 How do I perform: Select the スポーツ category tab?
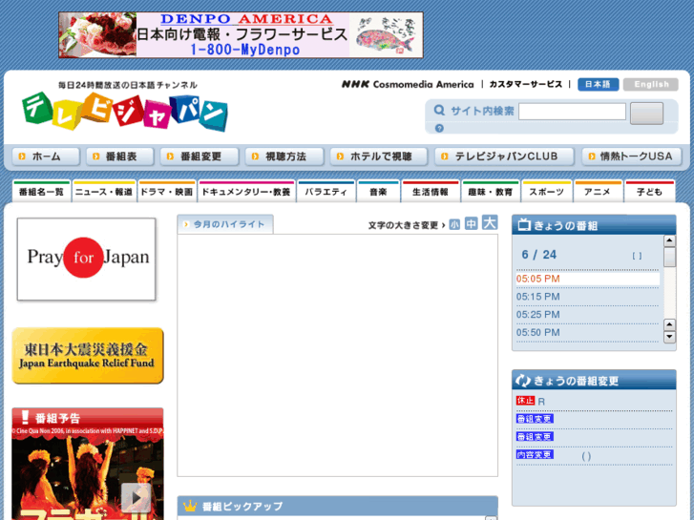tap(547, 192)
